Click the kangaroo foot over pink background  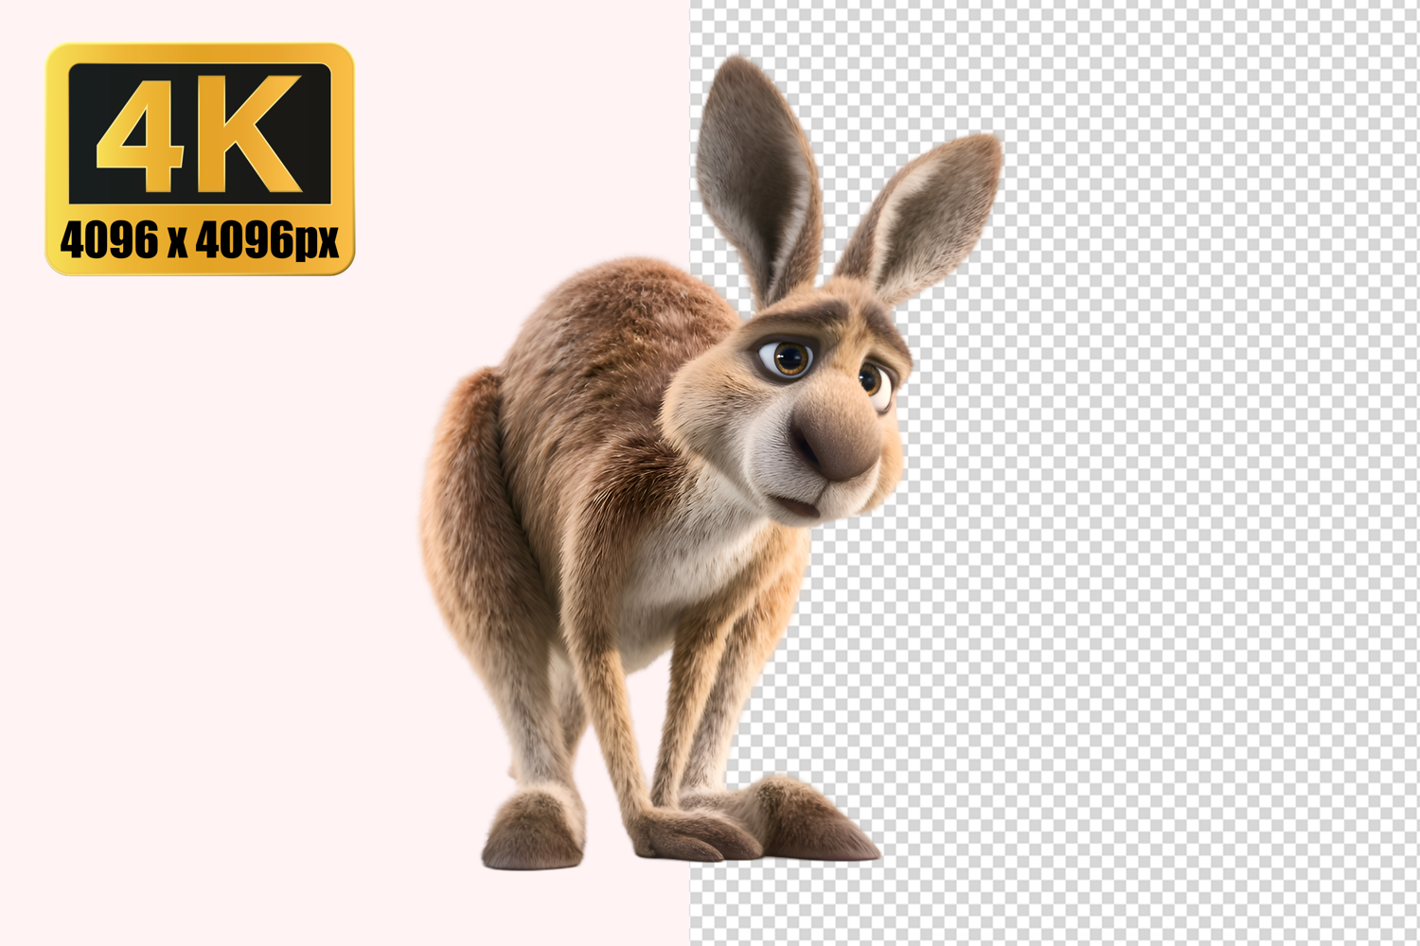coord(532,831)
